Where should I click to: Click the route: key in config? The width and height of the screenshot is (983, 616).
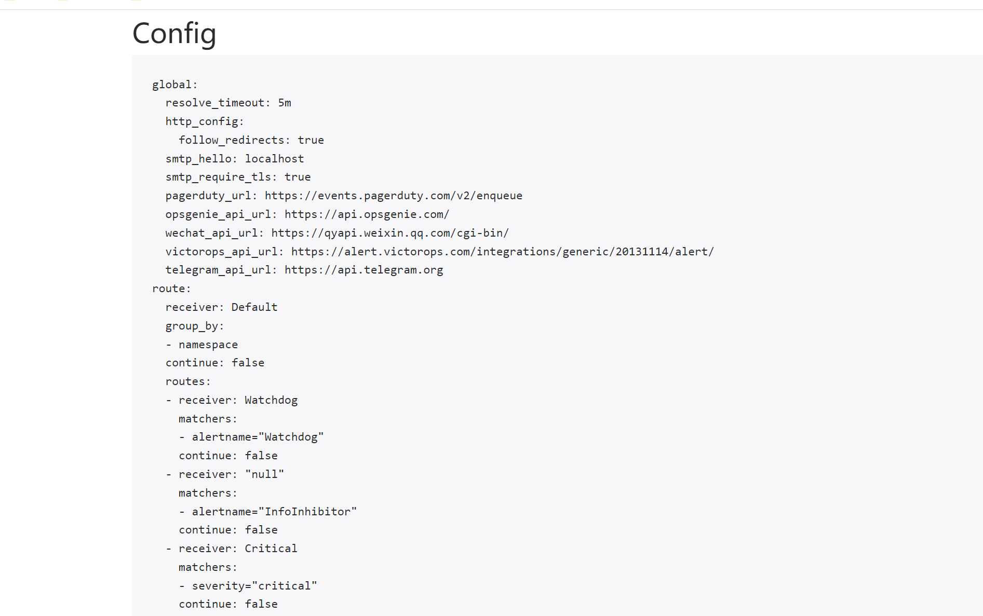point(172,289)
